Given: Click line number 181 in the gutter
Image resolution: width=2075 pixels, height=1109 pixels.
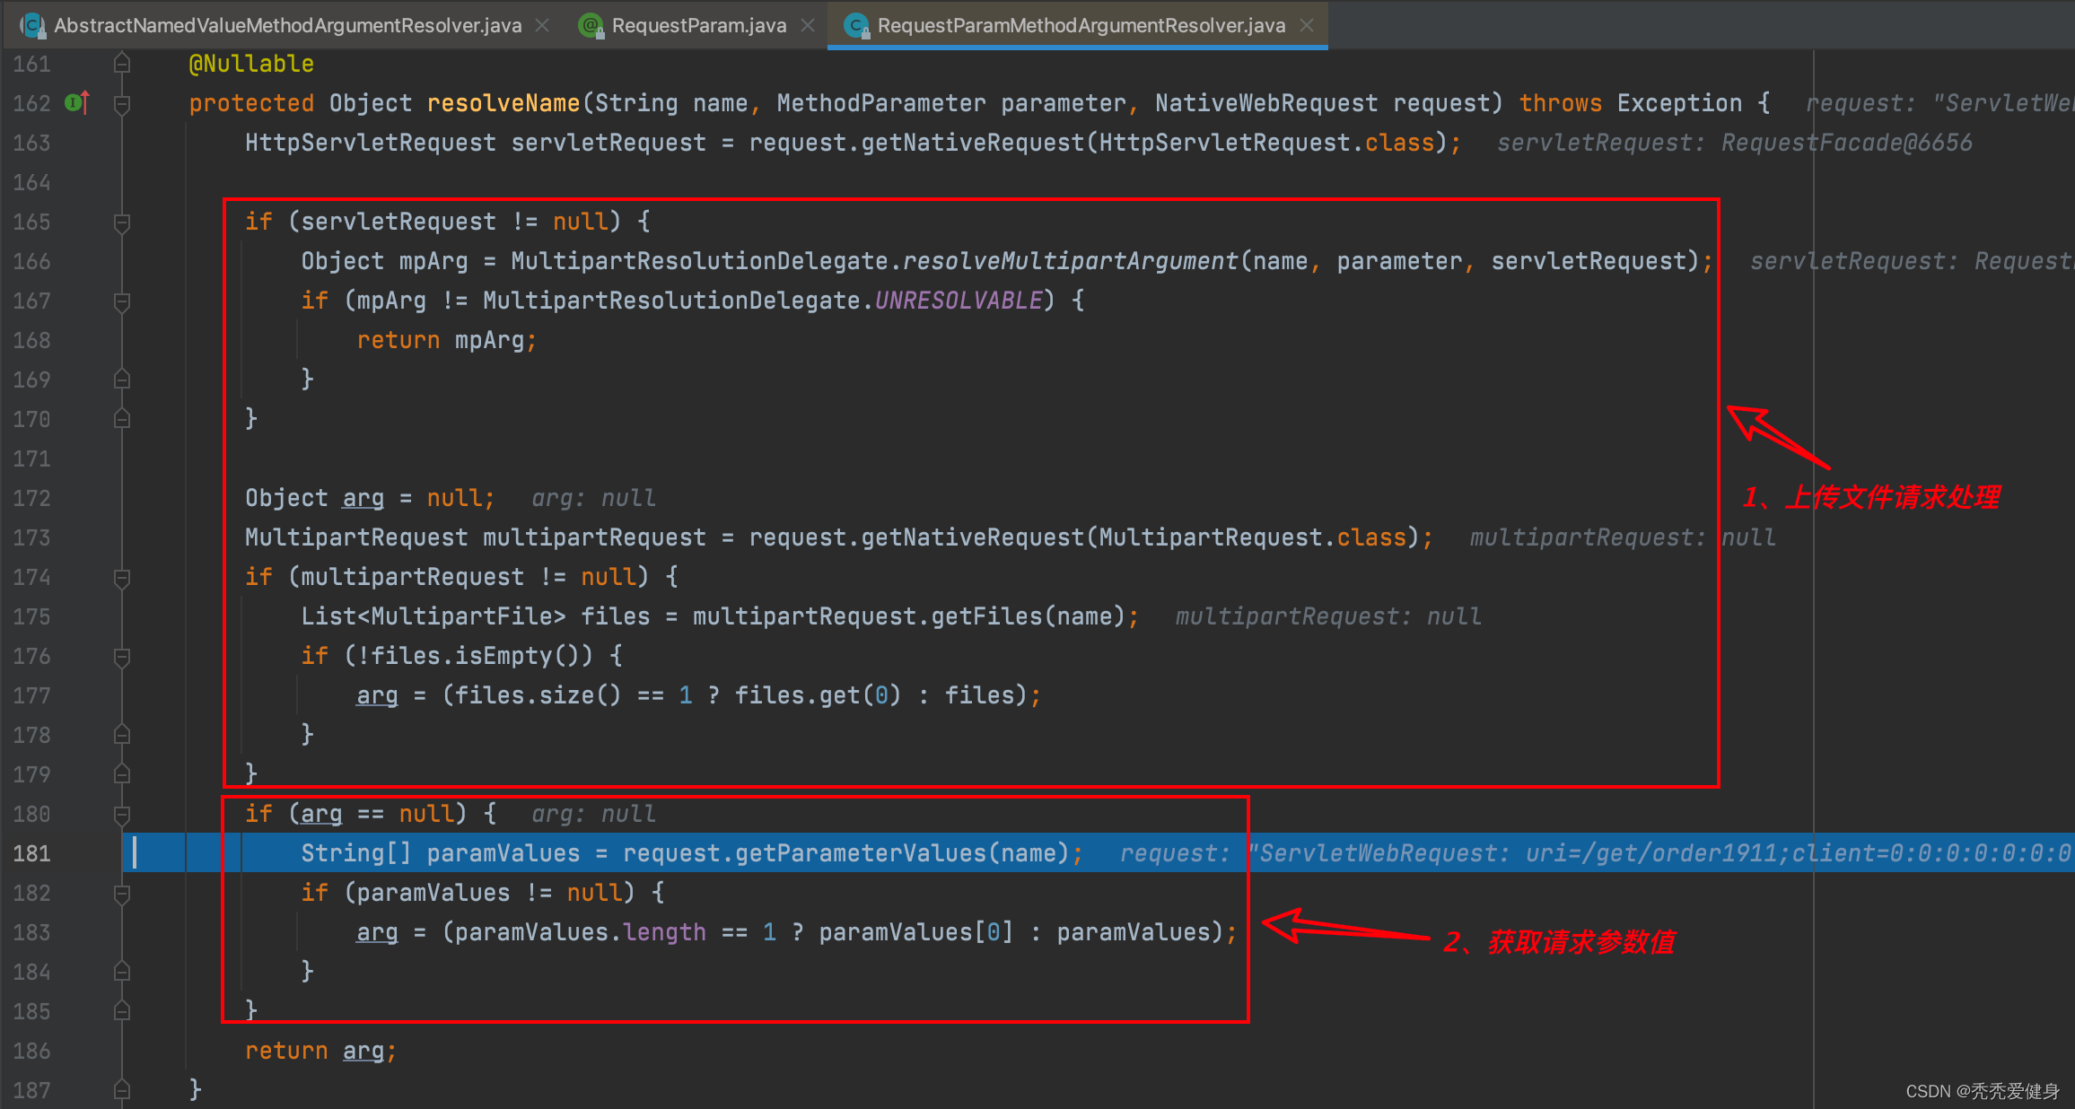Looking at the screenshot, I should point(31,853).
